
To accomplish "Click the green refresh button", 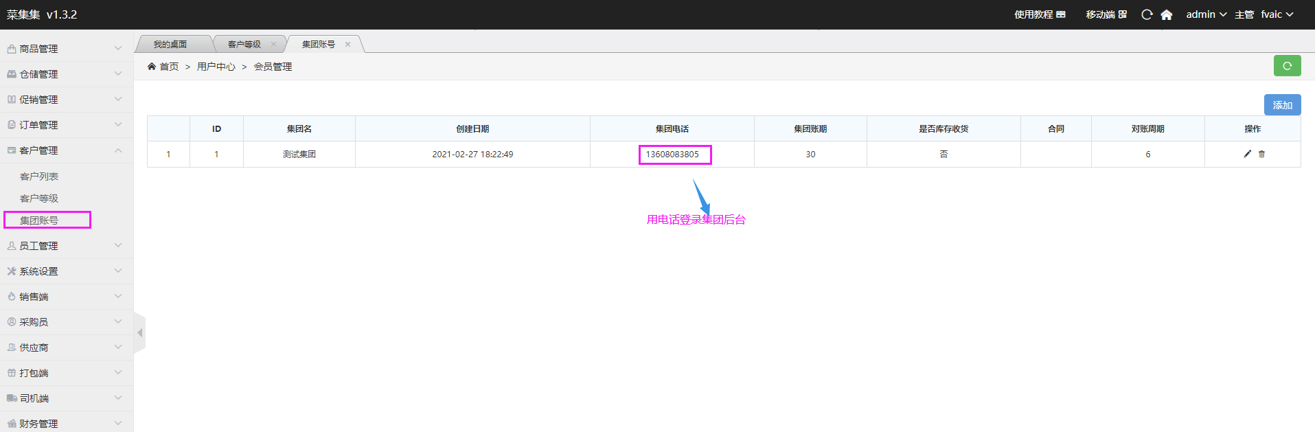I will click(1287, 66).
